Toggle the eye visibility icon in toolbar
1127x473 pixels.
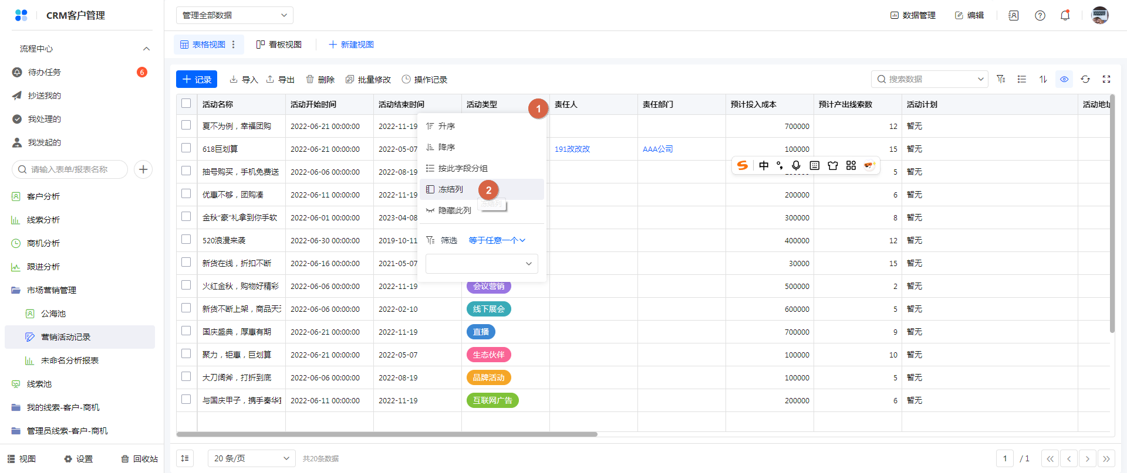pyautogui.click(x=1064, y=79)
